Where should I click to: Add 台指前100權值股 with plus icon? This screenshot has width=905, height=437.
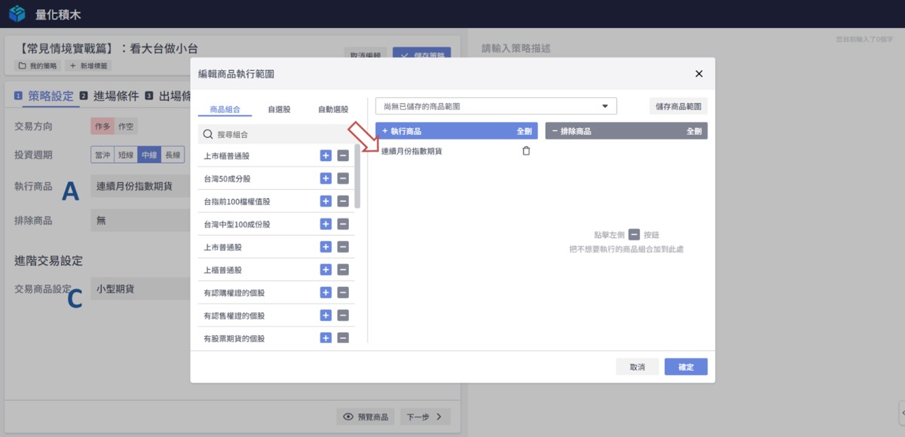(326, 201)
